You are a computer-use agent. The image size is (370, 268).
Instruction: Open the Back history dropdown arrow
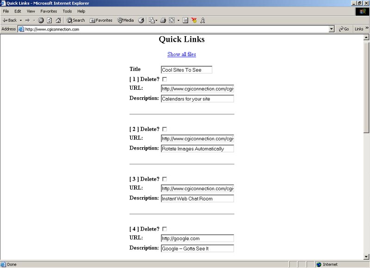[21, 20]
